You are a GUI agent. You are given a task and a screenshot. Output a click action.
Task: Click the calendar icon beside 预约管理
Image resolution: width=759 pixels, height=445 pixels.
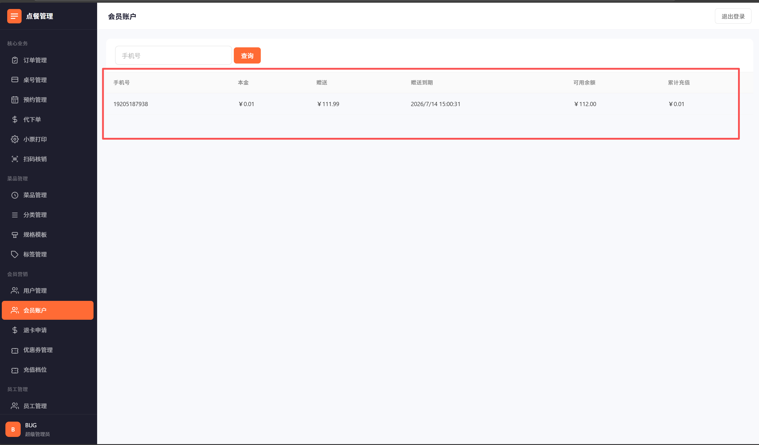pos(15,100)
